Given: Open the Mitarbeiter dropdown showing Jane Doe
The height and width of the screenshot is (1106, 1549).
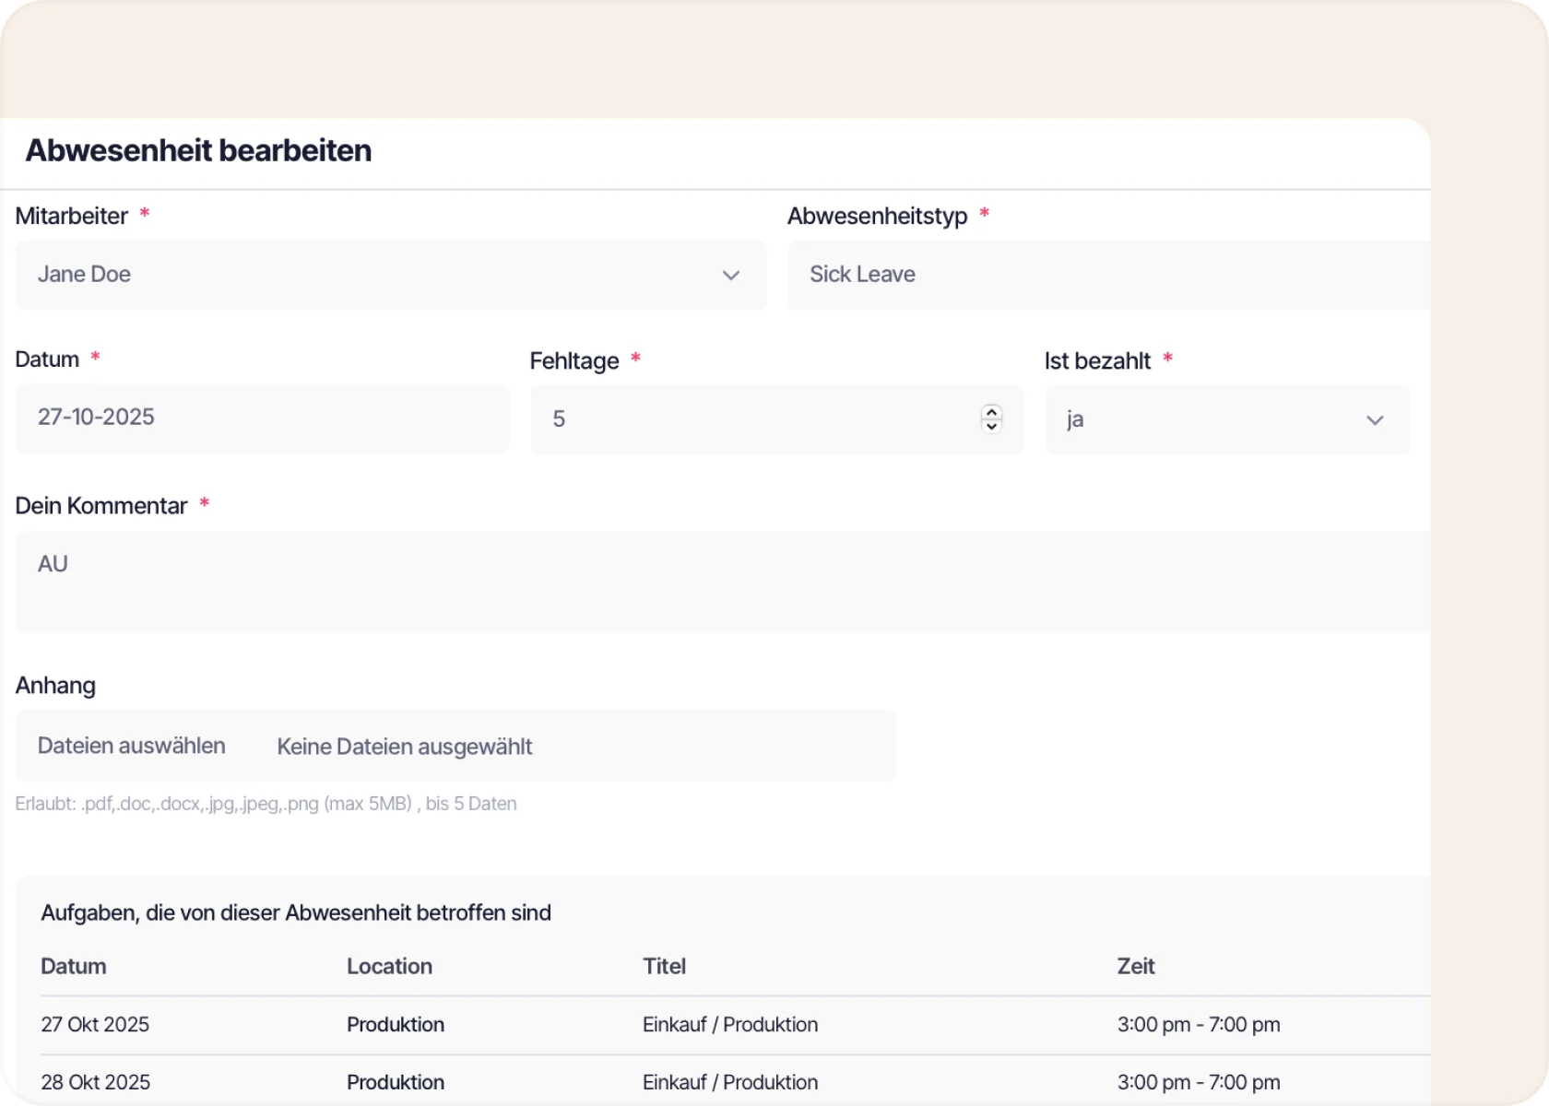Looking at the screenshot, I should pos(391,275).
